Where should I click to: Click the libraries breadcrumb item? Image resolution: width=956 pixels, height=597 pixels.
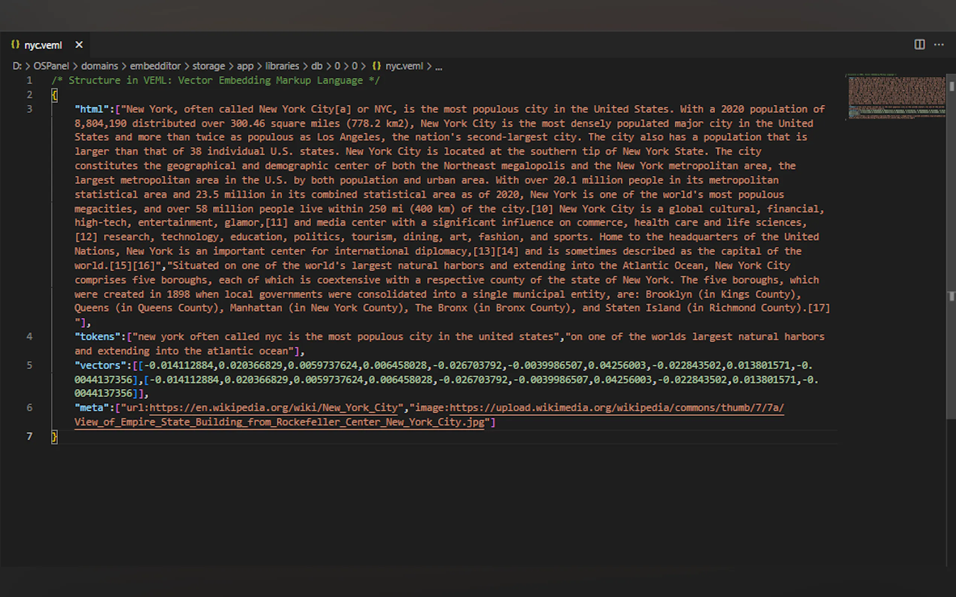[x=282, y=66]
